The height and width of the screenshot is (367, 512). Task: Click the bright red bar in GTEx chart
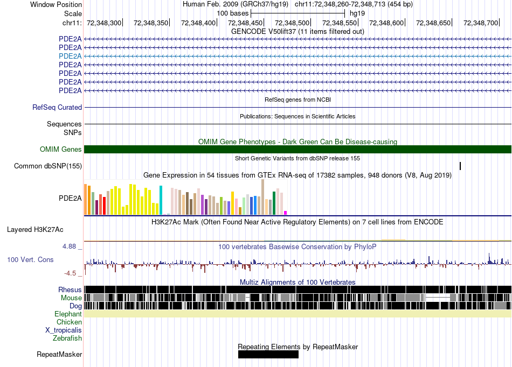[x=104, y=206]
